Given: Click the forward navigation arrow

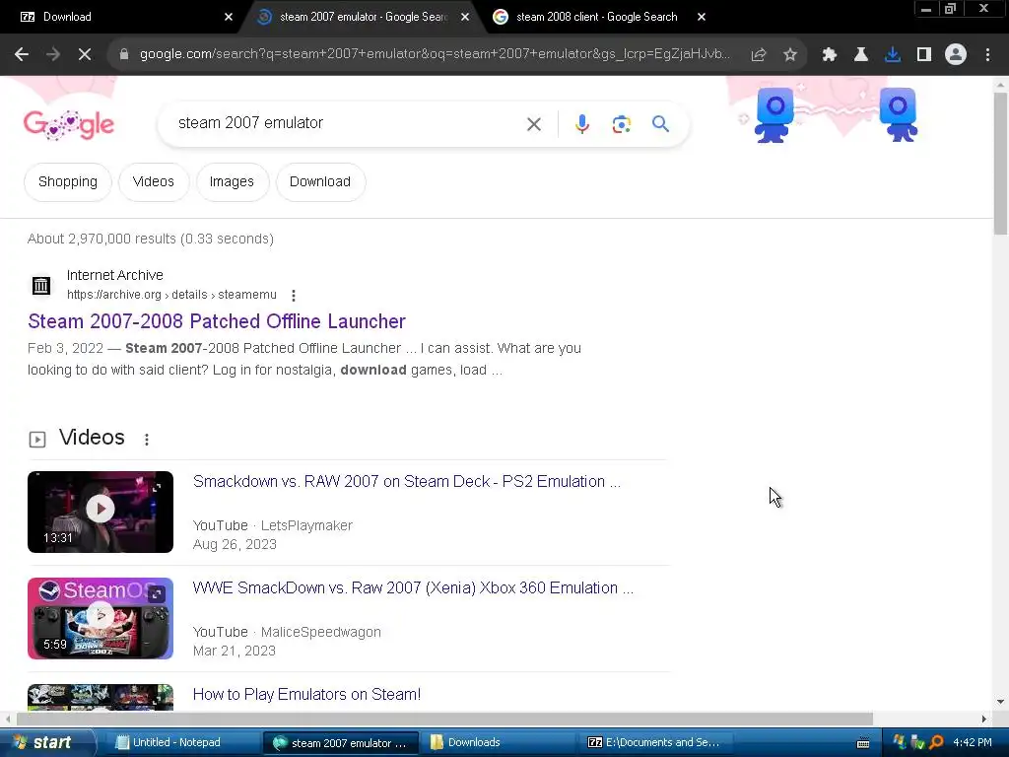Looking at the screenshot, I should pos(53,55).
